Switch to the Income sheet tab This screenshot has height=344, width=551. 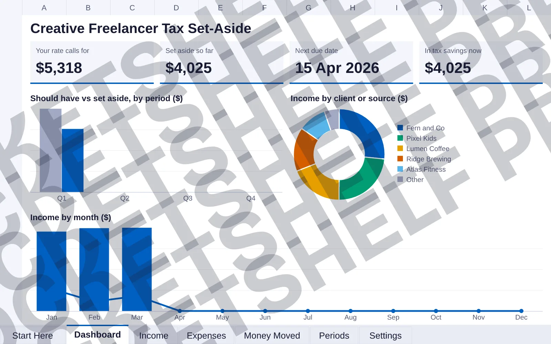click(x=154, y=335)
